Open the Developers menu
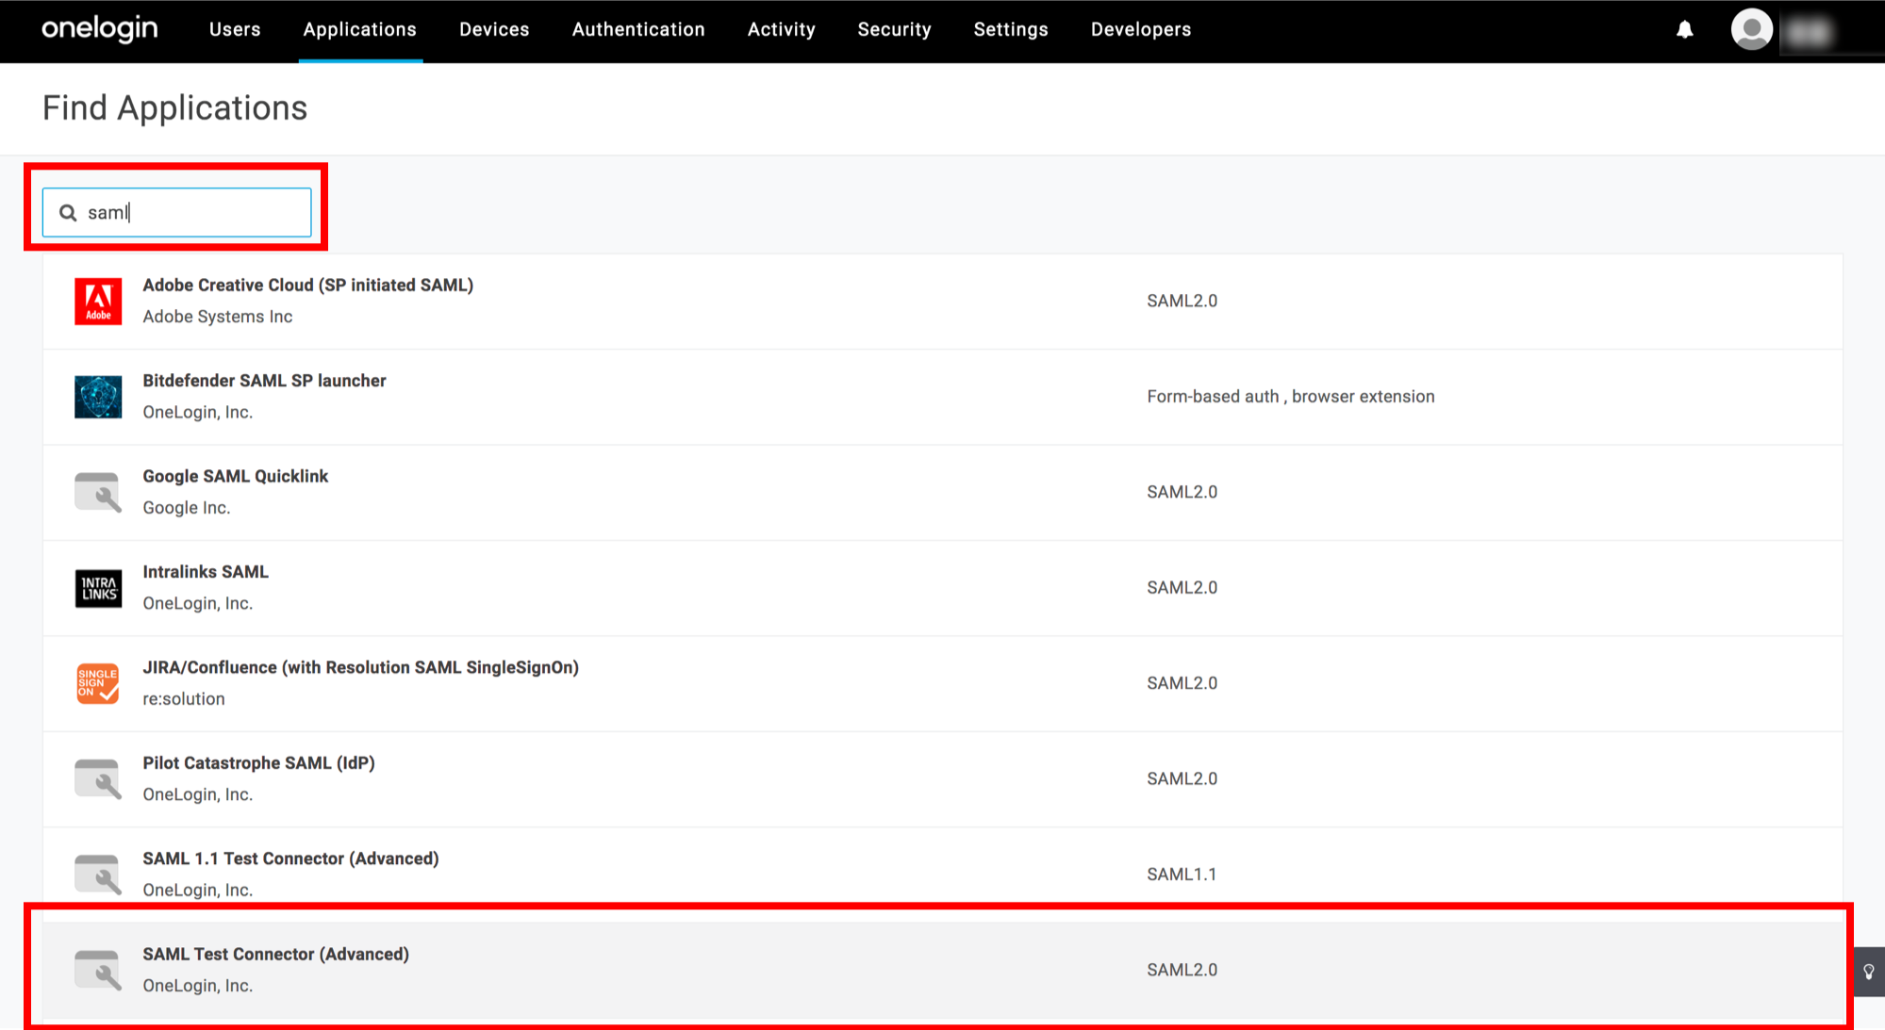This screenshot has width=1885, height=1030. [x=1141, y=29]
